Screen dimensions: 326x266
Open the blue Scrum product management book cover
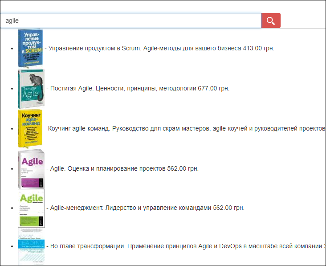30,48
